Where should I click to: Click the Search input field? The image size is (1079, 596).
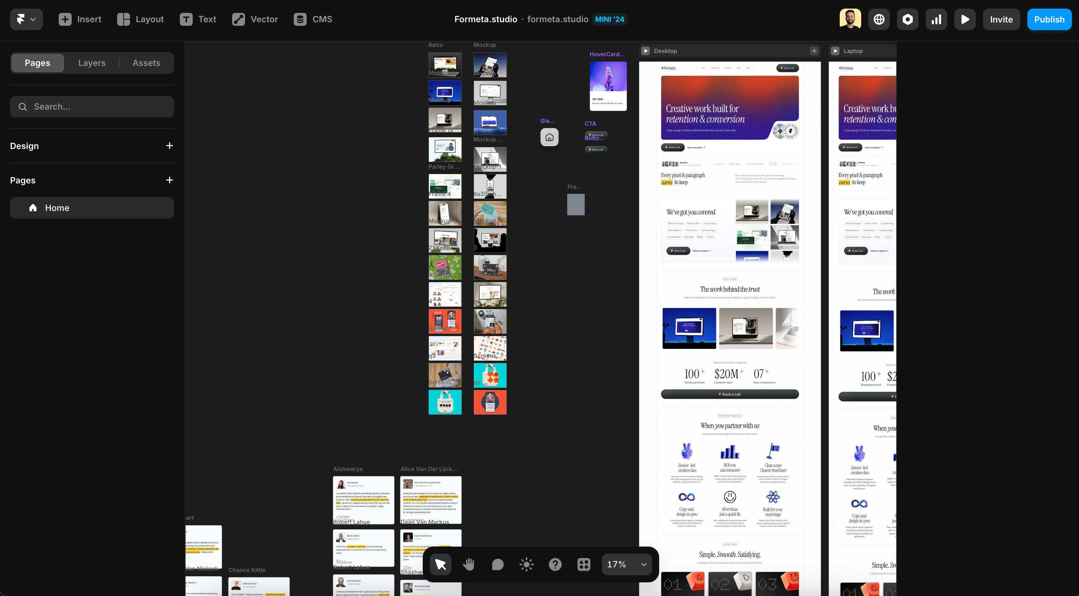(x=92, y=107)
